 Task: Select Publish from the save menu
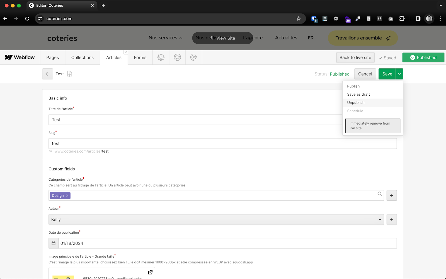pos(373,86)
